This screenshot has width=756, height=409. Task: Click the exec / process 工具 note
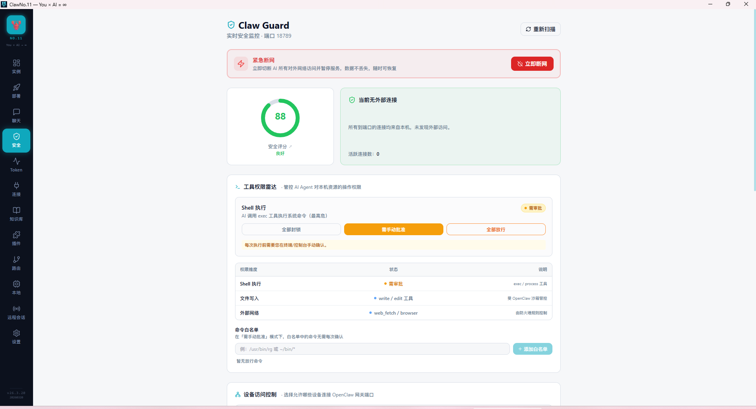tap(530, 284)
